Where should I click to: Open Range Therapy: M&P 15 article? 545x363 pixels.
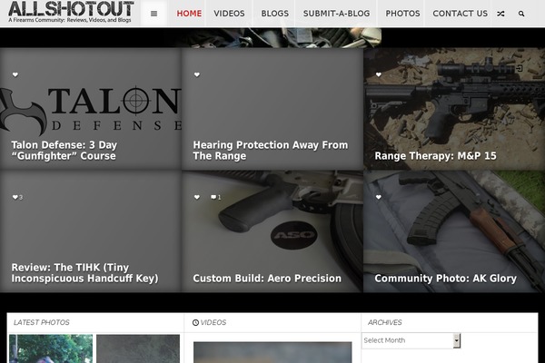(435, 156)
